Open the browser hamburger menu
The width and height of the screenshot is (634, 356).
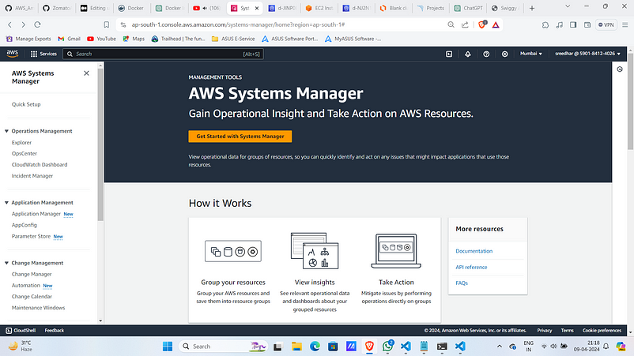point(625,24)
